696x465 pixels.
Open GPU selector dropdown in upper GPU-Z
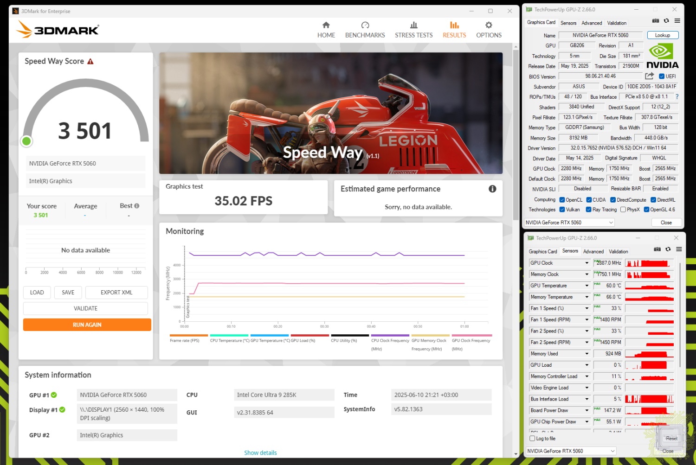pos(569,223)
